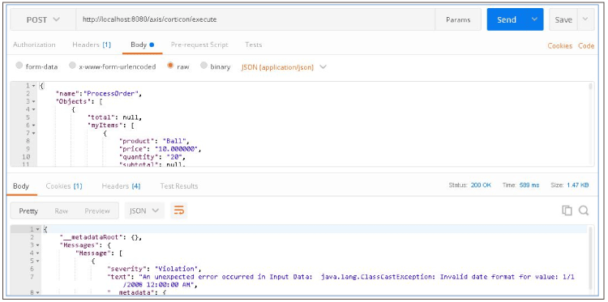Open the POST method dropdown
This screenshot has width=608, height=302.
pos(43,19)
